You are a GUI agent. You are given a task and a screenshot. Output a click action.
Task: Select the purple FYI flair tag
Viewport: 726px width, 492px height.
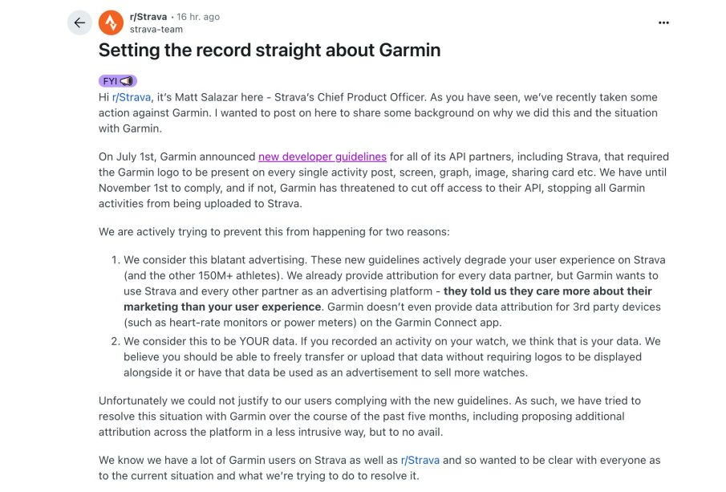pyautogui.click(x=111, y=81)
